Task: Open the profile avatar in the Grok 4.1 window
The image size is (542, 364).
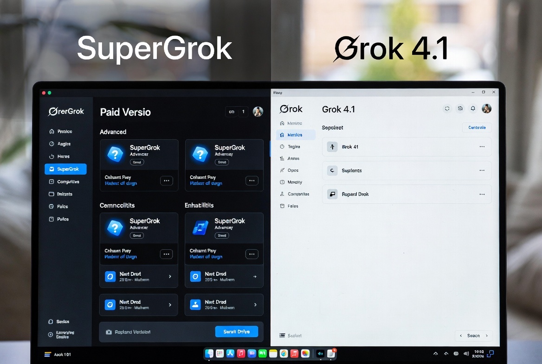Action: 487,109
